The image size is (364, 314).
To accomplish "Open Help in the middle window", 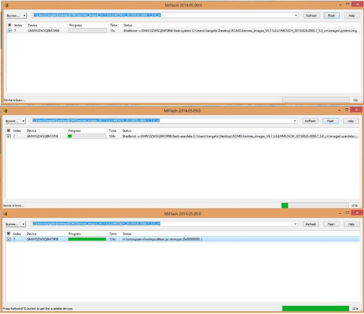I will pyautogui.click(x=351, y=121).
